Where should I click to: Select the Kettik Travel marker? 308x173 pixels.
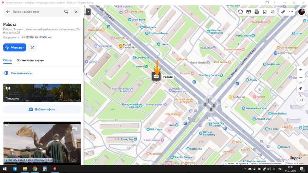click(283, 53)
